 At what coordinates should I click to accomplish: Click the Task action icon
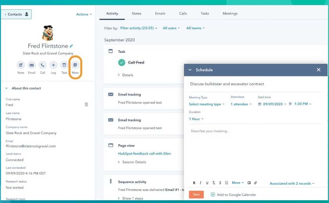point(64,65)
